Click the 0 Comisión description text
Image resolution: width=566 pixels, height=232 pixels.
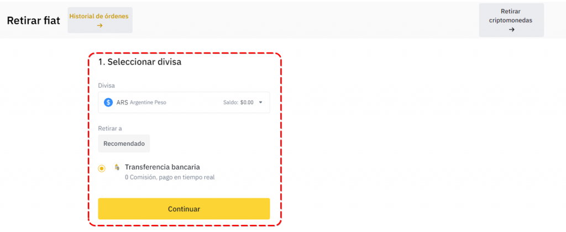(x=169, y=177)
